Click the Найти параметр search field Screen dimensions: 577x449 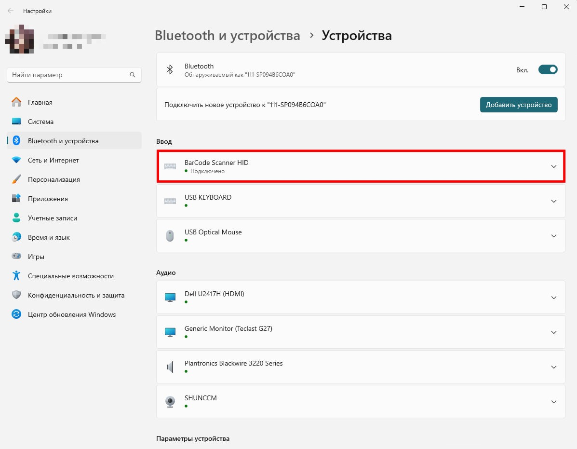tap(67, 75)
